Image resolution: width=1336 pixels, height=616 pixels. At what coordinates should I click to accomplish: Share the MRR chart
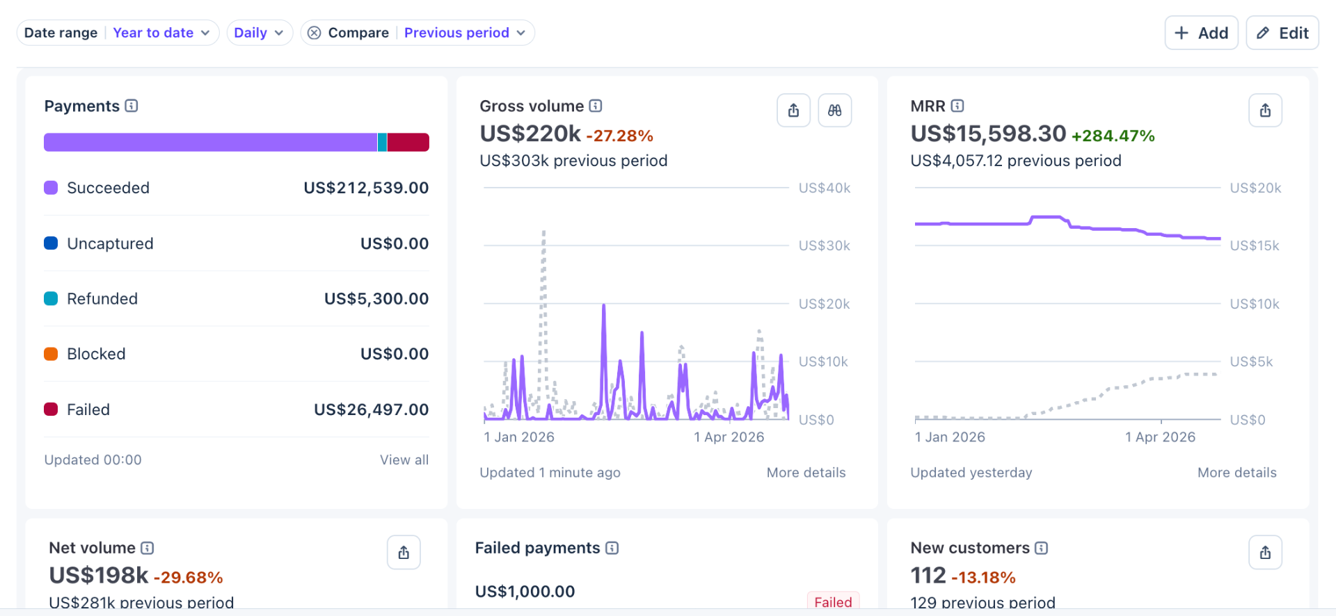[x=1265, y=111]
